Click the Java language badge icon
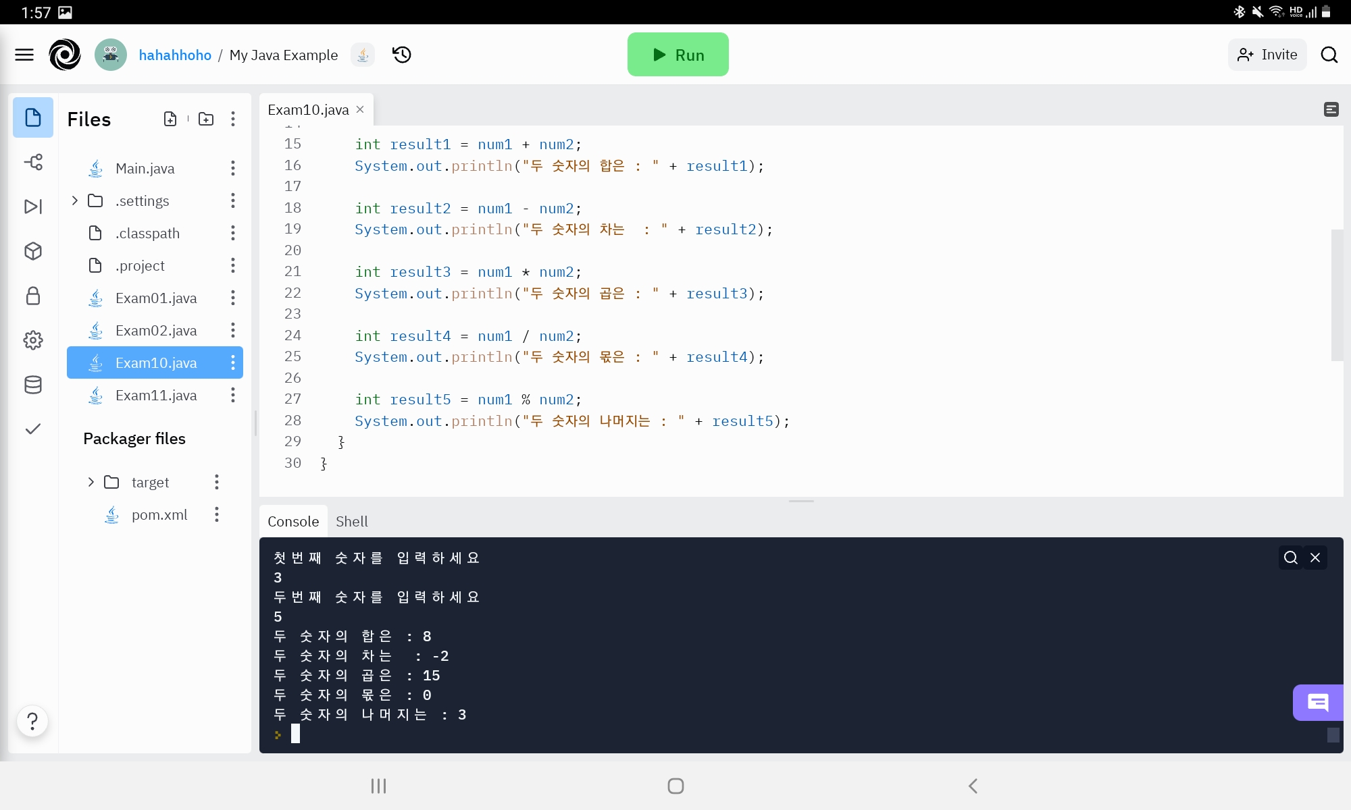The image size is (1351, 810). [x=363, y=55]
